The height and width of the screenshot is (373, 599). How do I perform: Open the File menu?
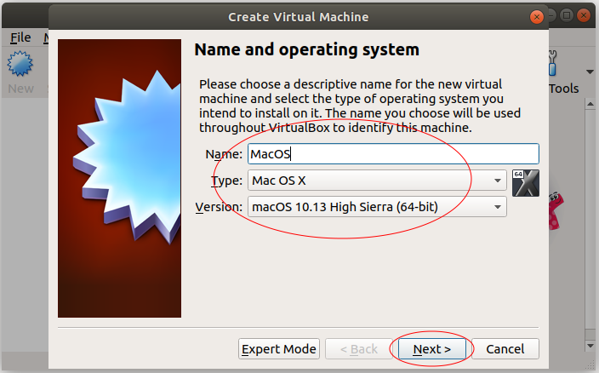(20, 37)
